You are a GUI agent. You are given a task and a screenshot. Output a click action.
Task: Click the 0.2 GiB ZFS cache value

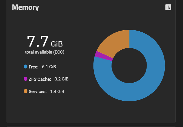[61, 79]
